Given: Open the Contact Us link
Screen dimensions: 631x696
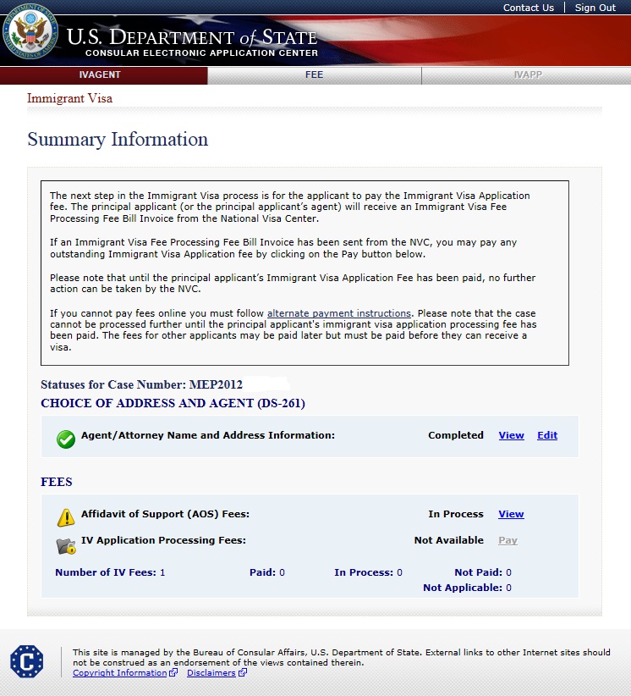Looking at the screenshot, I should click(x=528, y=8).
